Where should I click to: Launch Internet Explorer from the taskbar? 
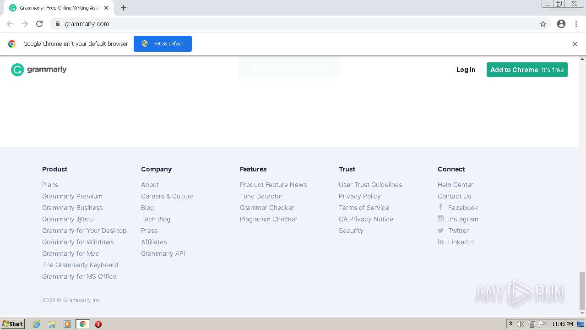click(x=37, y=324)
